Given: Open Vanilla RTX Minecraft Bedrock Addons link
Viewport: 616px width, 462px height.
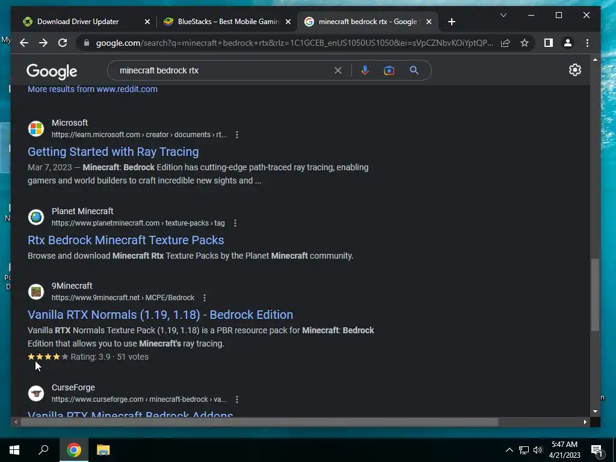Looking at the screenshot, I should (x=131, y=414).
